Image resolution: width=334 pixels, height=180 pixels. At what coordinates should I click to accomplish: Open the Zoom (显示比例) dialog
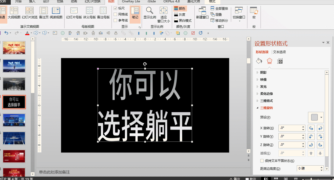click(x=150, y=13)
